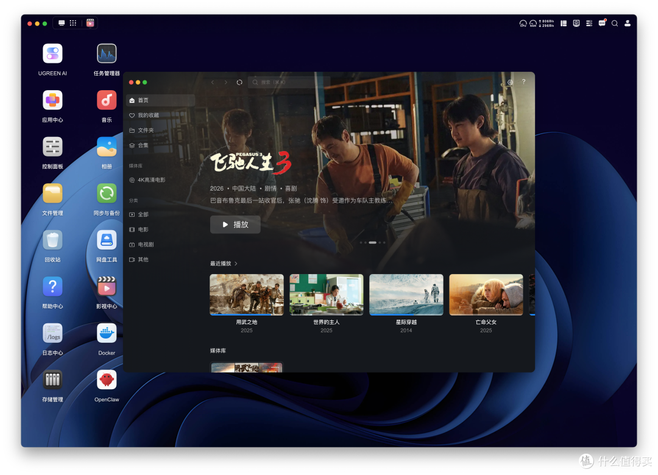Click the 用武之地 movie title text
The width and height of the screenshot is (658, 475).
(247, 322)
